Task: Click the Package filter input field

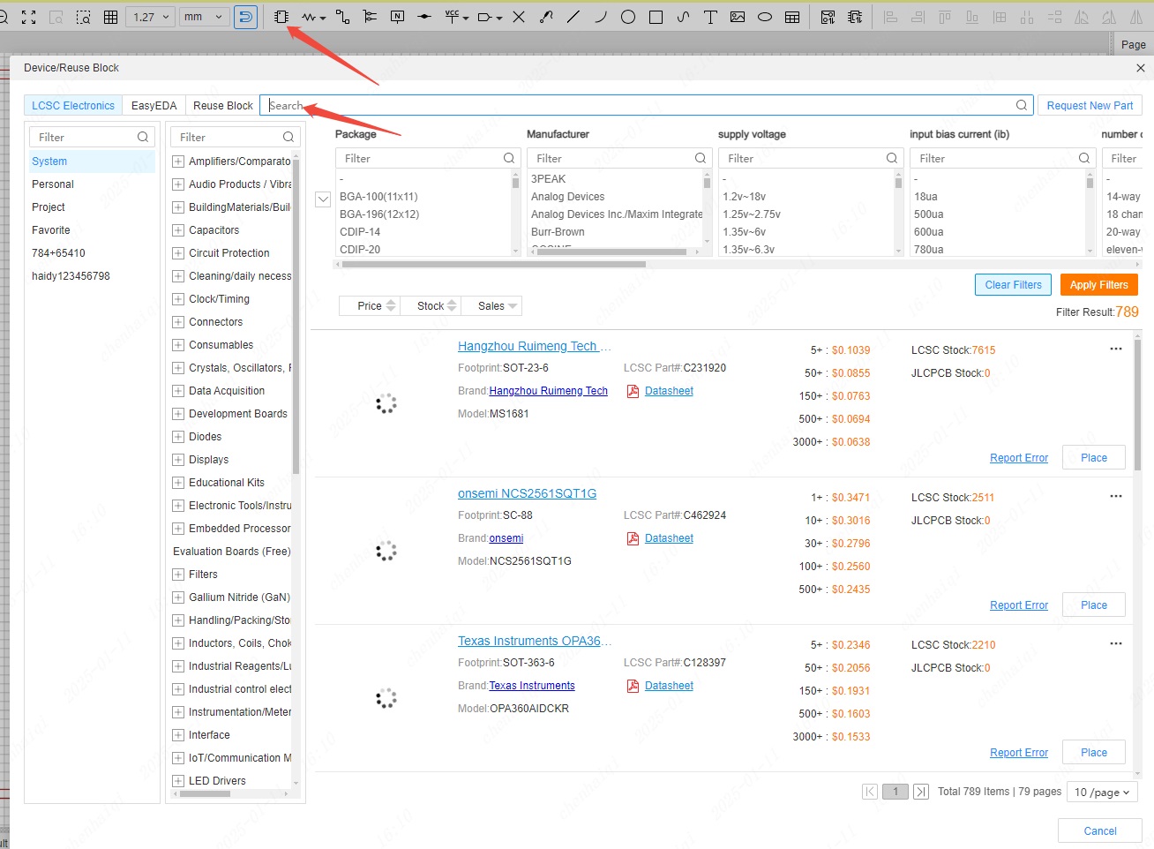Action: pos(426,158)
